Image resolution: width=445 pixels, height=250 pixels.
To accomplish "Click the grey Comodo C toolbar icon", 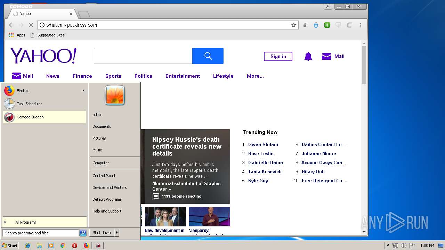I will click(349, 25).
